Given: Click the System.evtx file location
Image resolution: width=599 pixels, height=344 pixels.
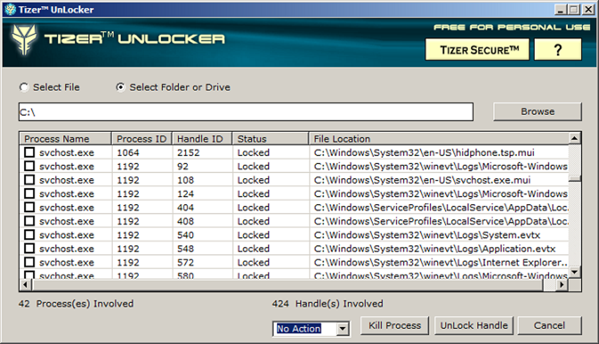Looking at the screenshot, I should pos(427,235).
